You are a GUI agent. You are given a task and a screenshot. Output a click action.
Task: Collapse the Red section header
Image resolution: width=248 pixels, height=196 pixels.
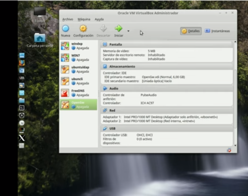pos(112,110)
